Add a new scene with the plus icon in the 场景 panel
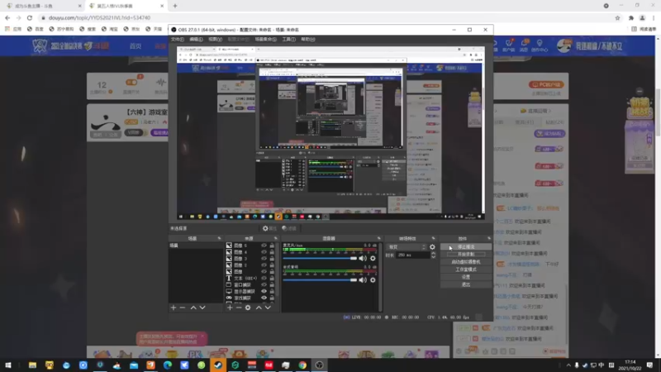The width and height of the screenshot is (661, 372). point(174,308)
